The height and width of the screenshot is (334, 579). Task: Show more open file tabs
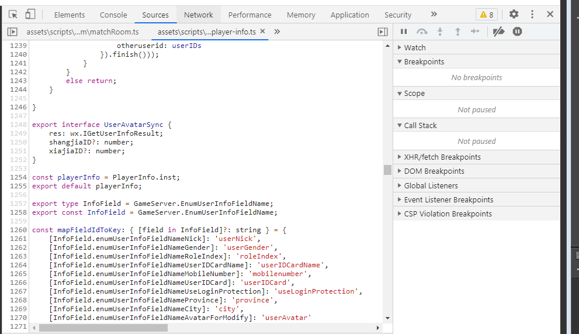(277, 32)
